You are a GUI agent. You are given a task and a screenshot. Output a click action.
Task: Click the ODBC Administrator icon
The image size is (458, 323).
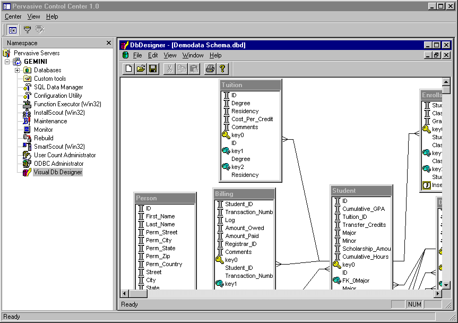point(27,164)
